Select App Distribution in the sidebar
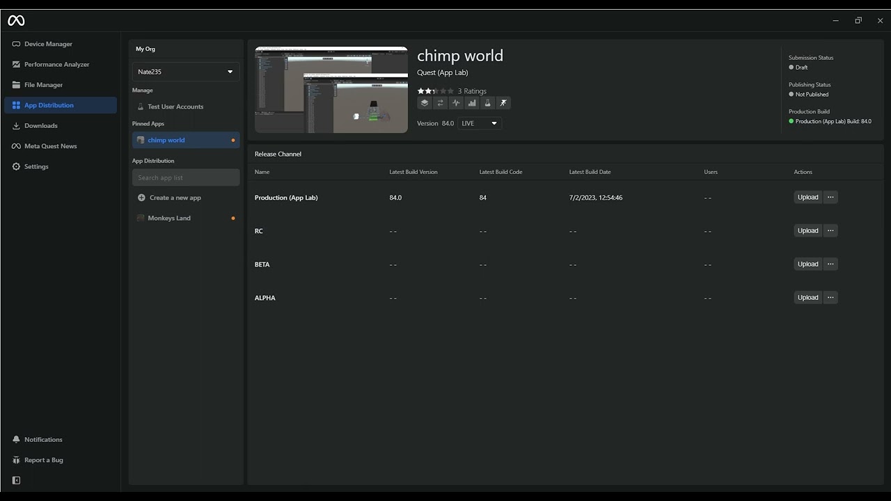 61,105
